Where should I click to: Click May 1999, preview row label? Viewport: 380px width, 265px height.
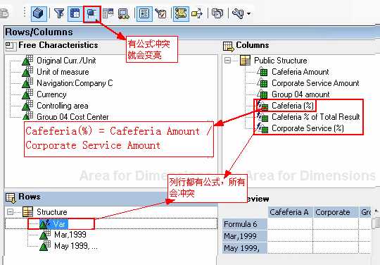[245, 248]
